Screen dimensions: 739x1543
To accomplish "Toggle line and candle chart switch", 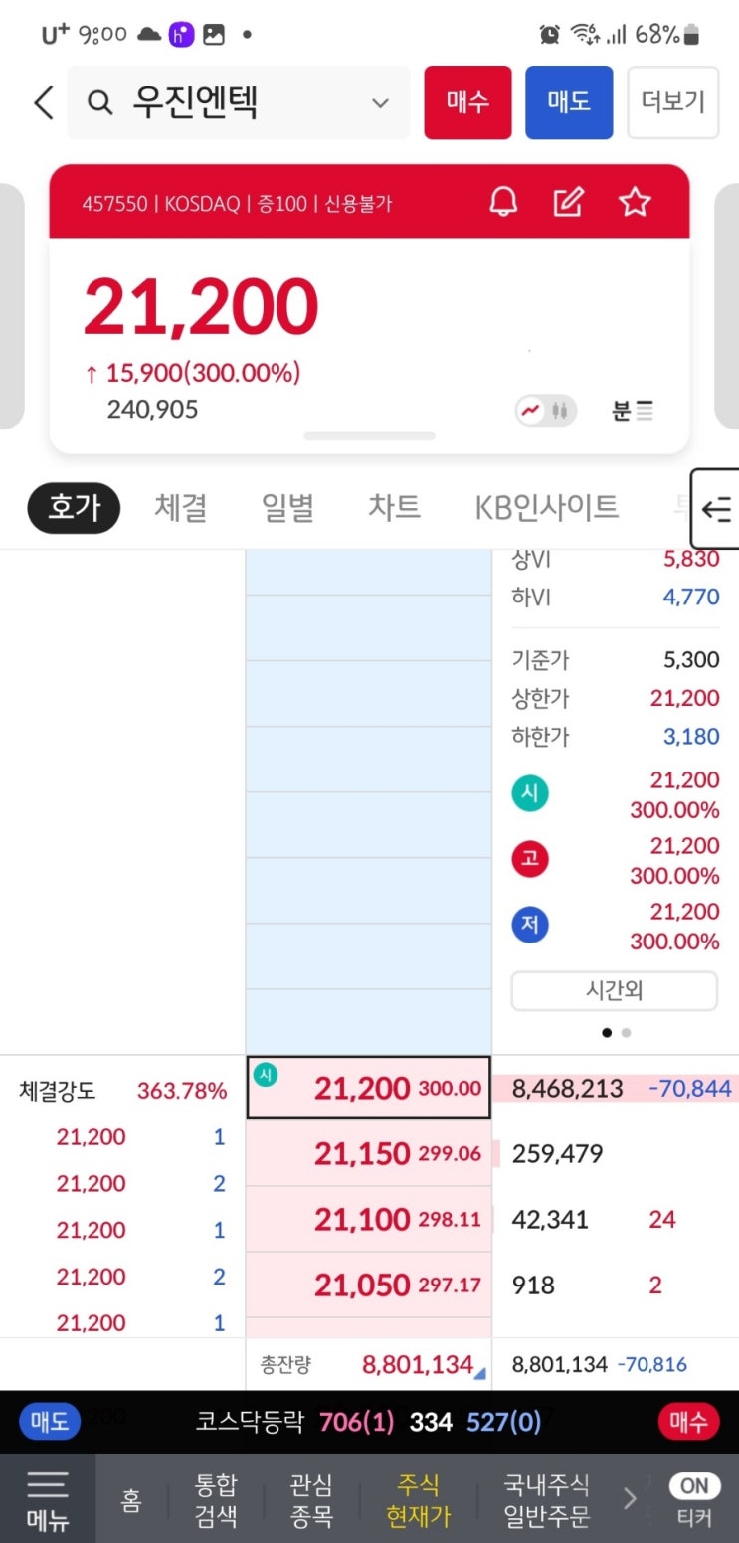I will coord(546,410).
